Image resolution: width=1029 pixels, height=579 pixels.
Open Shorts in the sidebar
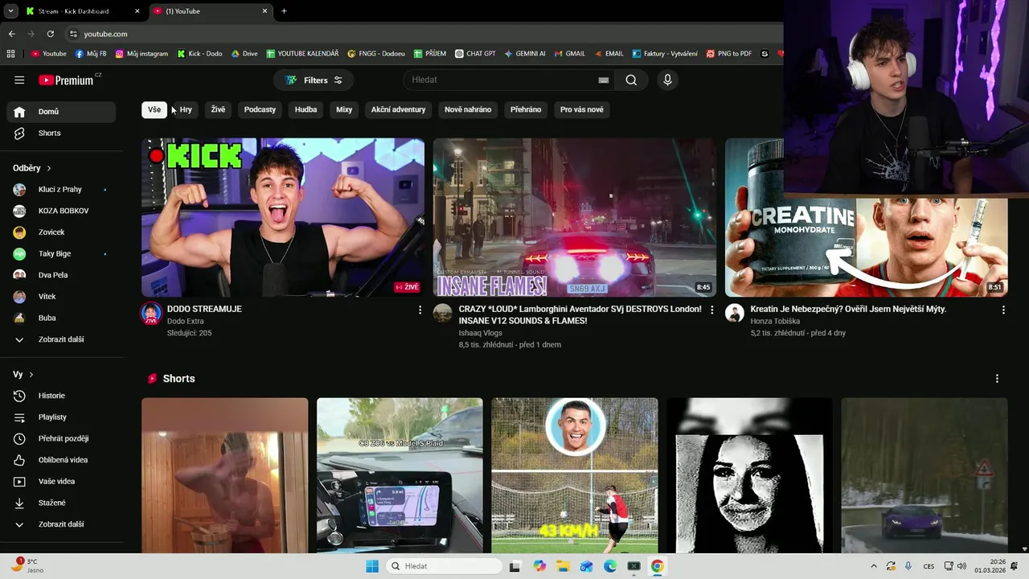(x=61, y=133)
